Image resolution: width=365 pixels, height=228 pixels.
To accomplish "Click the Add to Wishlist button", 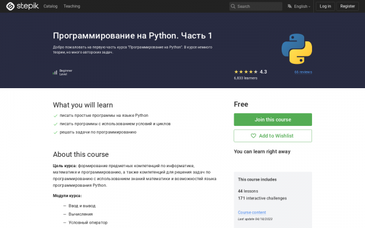I will 273,136.
